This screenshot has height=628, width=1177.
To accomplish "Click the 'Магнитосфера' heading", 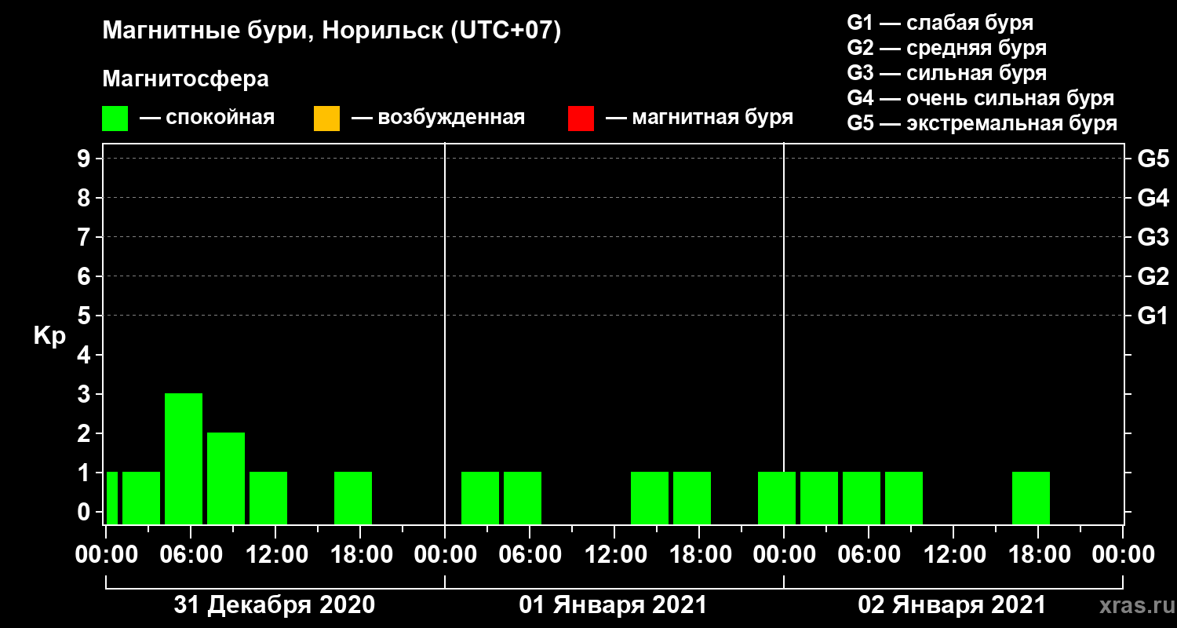I will (185, 79).
